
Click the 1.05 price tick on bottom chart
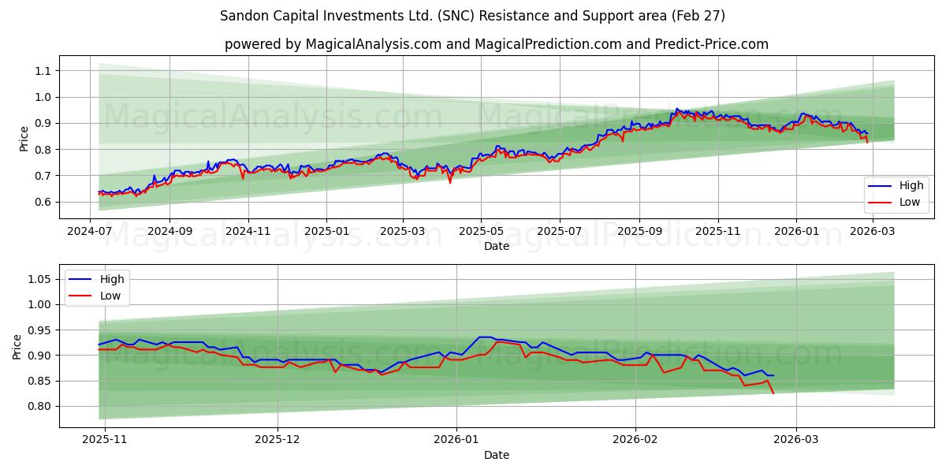click(x=41, y=279)
